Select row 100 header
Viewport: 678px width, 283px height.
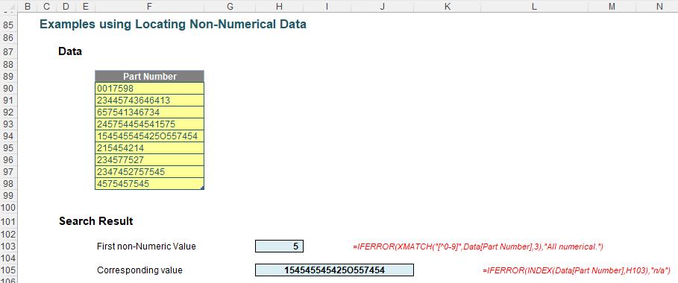[x=8, y=208]
